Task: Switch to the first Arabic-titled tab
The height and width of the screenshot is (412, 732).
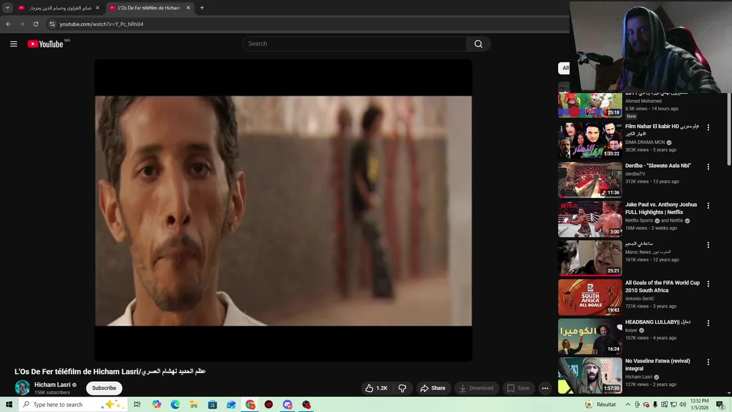Action: point(59,8)
